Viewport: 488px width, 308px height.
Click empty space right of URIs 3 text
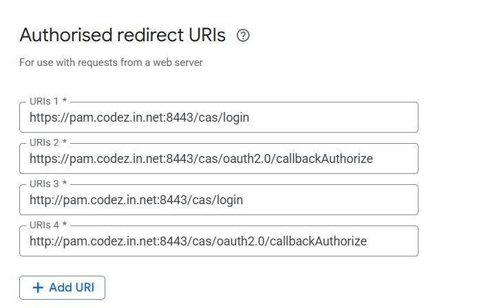(330, 200)
